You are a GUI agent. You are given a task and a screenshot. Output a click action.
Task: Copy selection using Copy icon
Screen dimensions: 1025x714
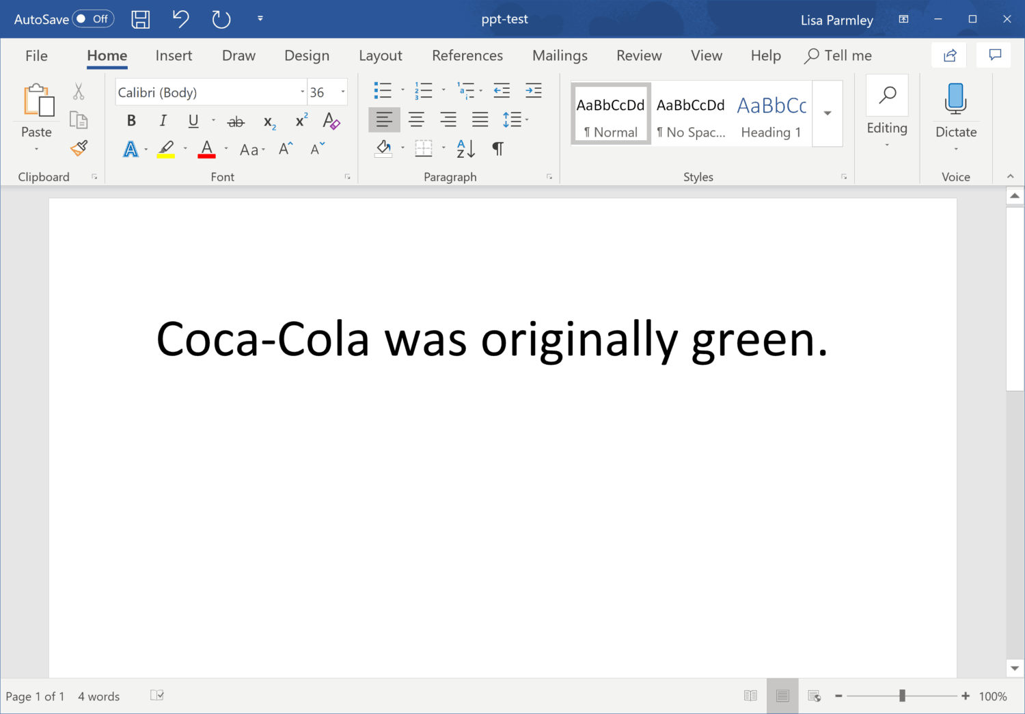(79, 120)
